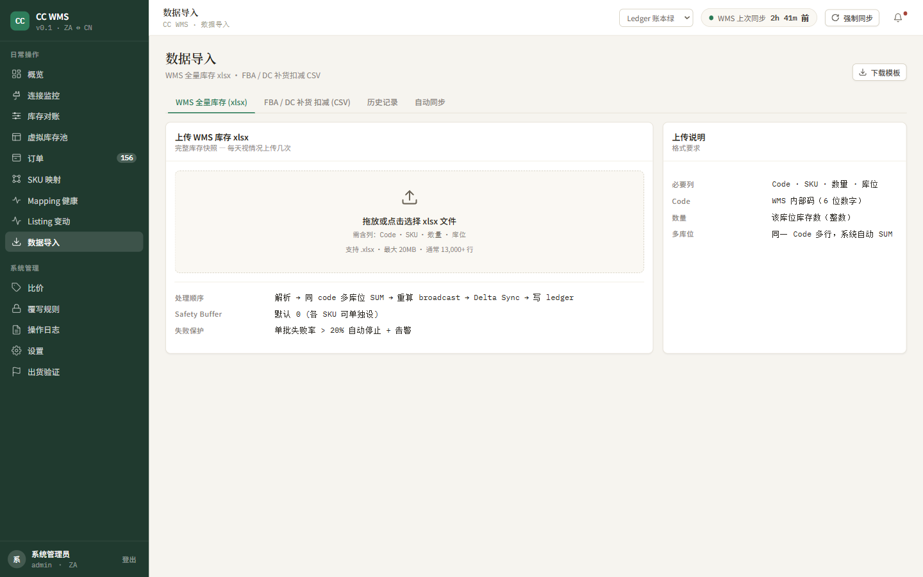This screenshot has height=577, width=923.
Task: Switch to FBA / DC 补货扣减 (CSV) tab
Action: [x=307, y=103]
